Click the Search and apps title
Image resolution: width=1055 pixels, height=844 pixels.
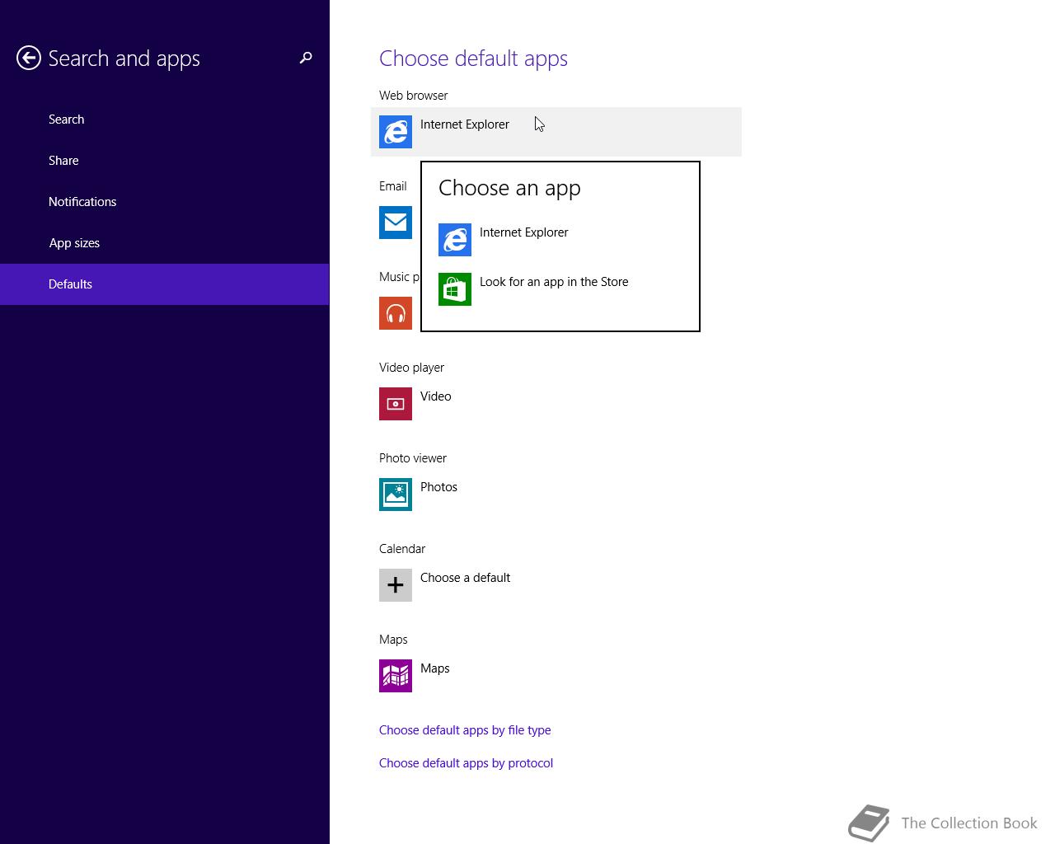pyautogui.click(x=124, y=59)
